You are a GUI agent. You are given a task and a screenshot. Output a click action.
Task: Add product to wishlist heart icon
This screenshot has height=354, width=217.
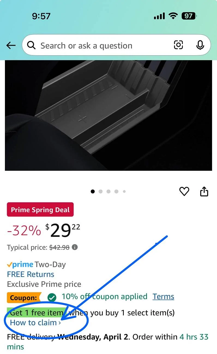click(x=184, y=191)
